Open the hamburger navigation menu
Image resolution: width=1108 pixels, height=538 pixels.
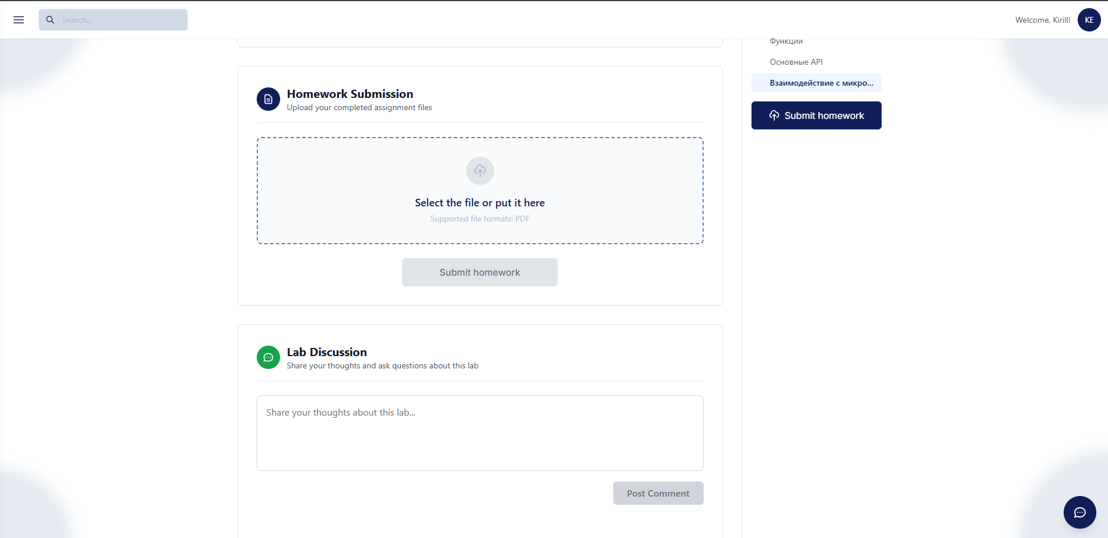point(19,20)
